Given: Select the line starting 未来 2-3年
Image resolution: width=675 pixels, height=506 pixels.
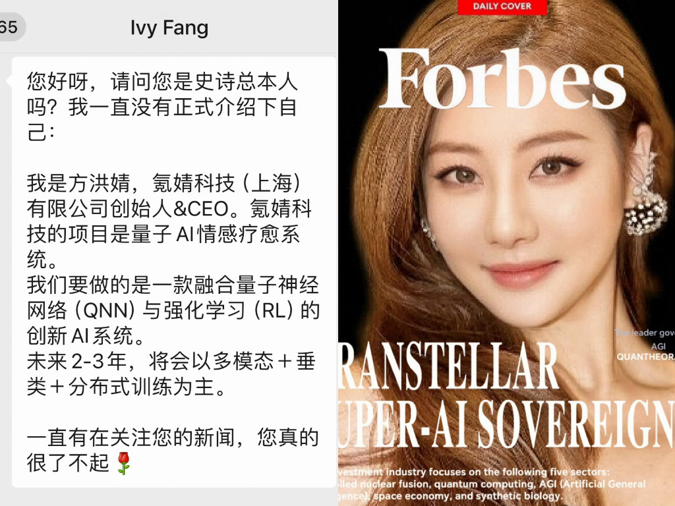Looking at the screenshot, I should click(x=171, y=362).
